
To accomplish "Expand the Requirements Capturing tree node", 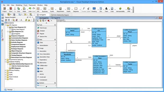I will coord(6,60).
